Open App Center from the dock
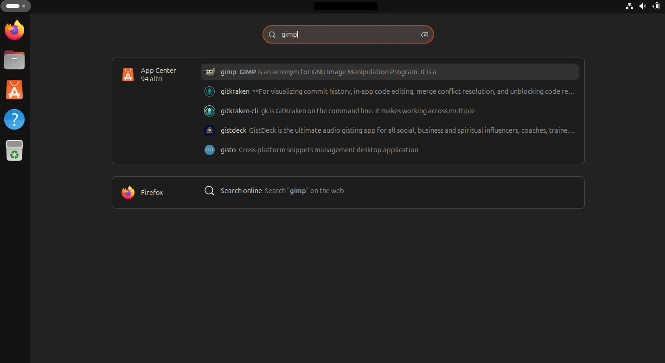The height and width of the screenshot is (363, 665). point(14,90)
